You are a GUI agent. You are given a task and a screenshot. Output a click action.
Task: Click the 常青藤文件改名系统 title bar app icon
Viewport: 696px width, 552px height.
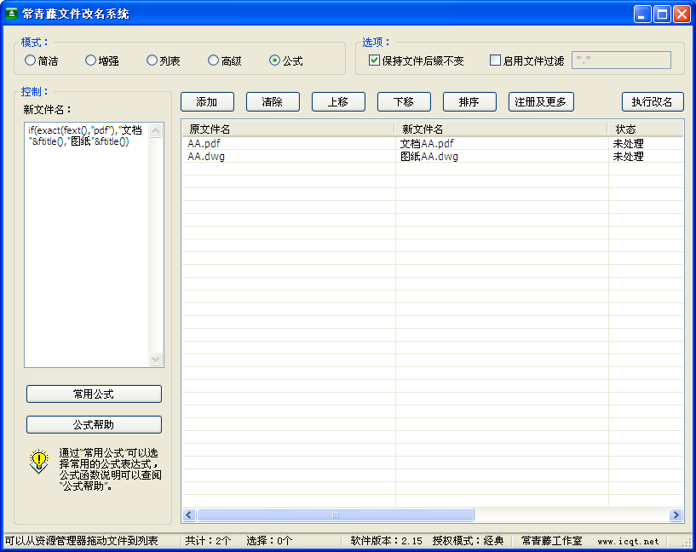(x=12, y=14)
